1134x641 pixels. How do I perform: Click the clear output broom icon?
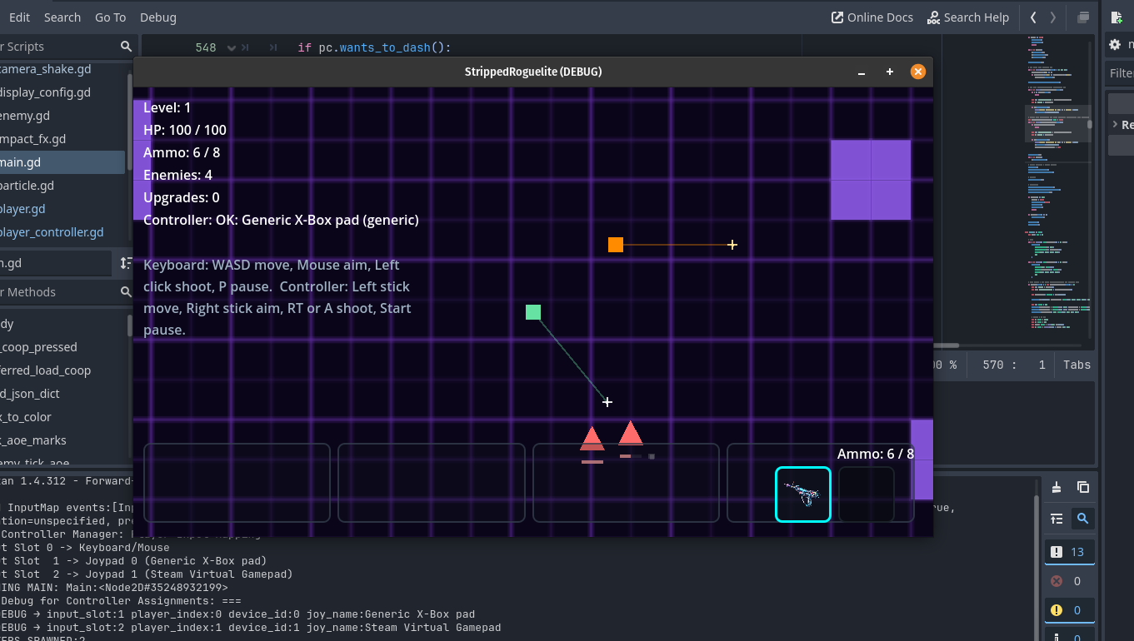pos(1057,488)
